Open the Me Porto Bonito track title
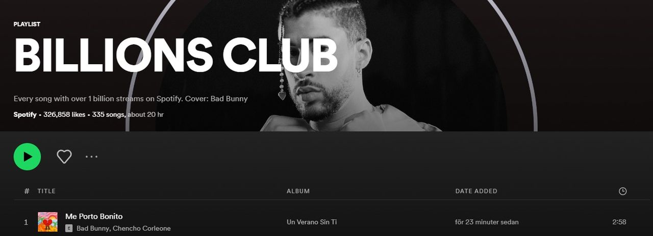 click(94, 216)
